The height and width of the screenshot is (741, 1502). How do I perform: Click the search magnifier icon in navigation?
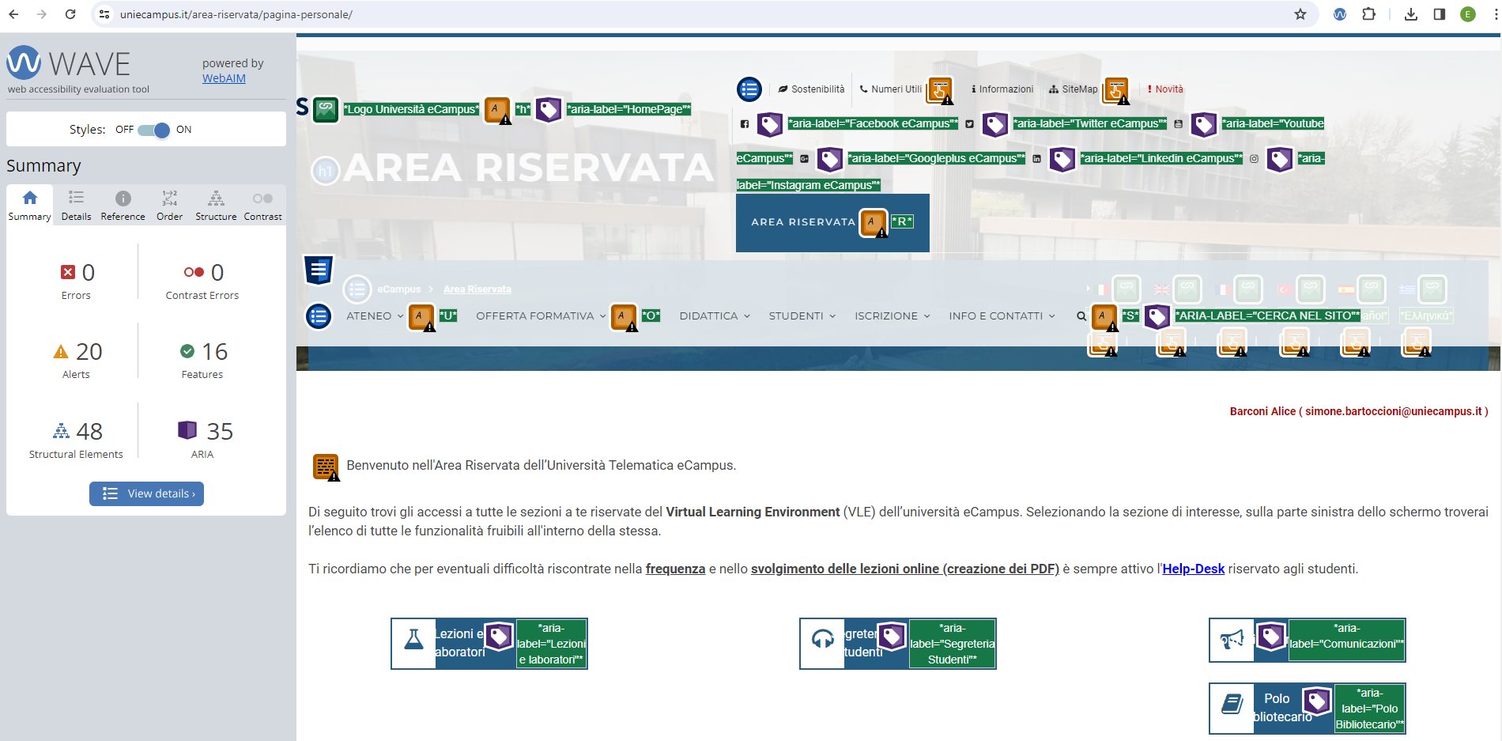pyautogui.click(x=1081, y=316)
